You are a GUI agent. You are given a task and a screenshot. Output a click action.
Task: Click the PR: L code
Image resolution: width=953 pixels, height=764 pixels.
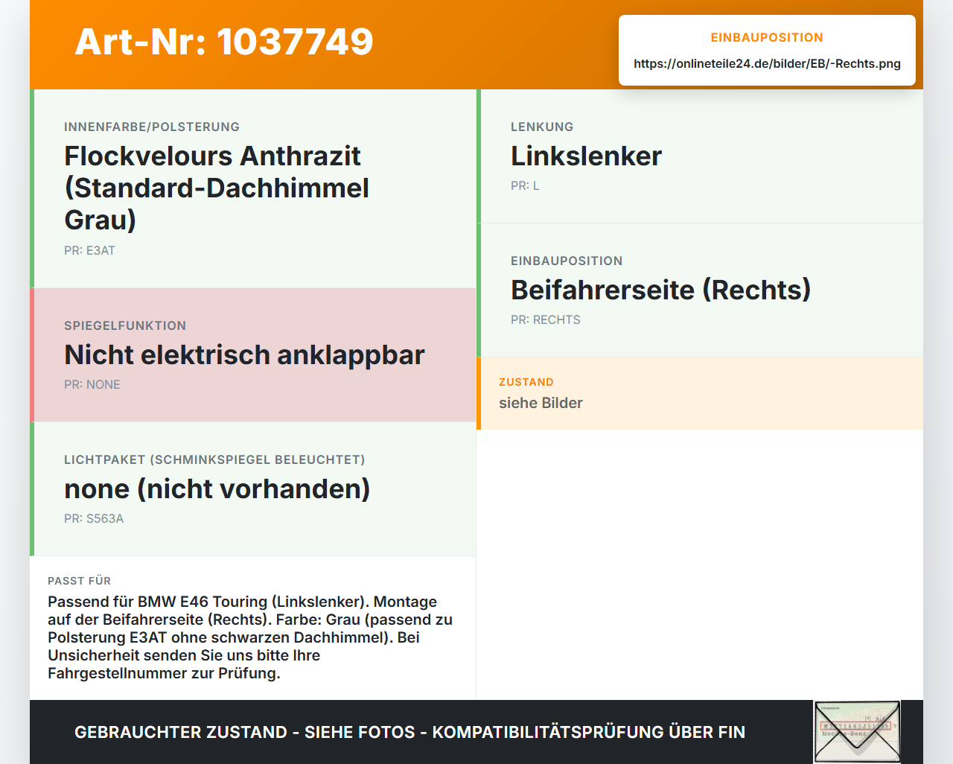(525, 185)
